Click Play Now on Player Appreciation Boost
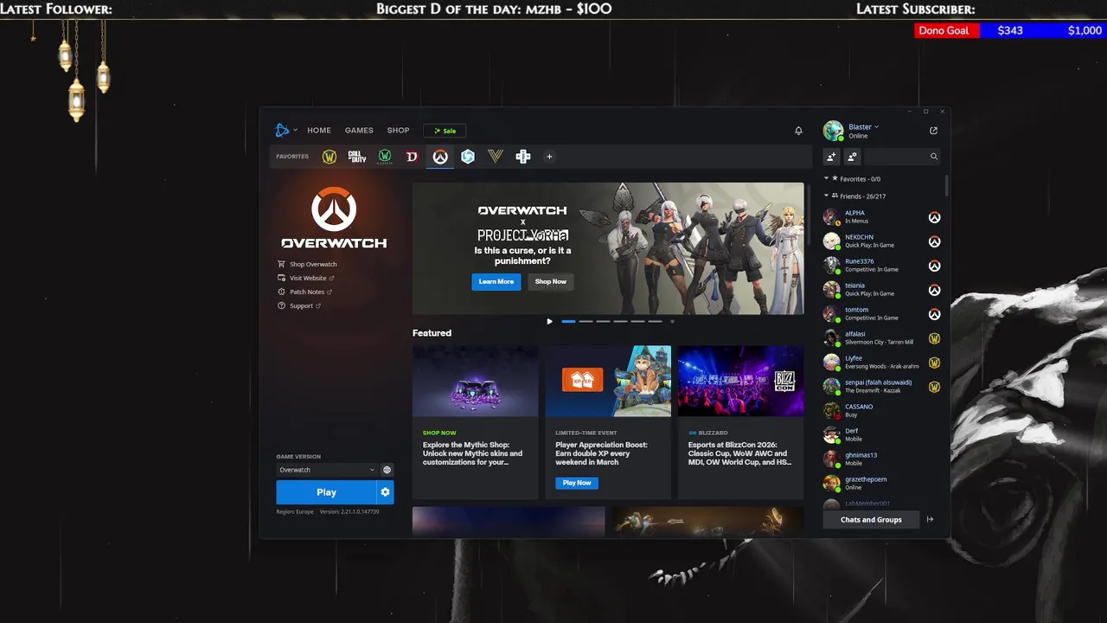This screenshot has height=623, width=1107. [x=577, y=483]
